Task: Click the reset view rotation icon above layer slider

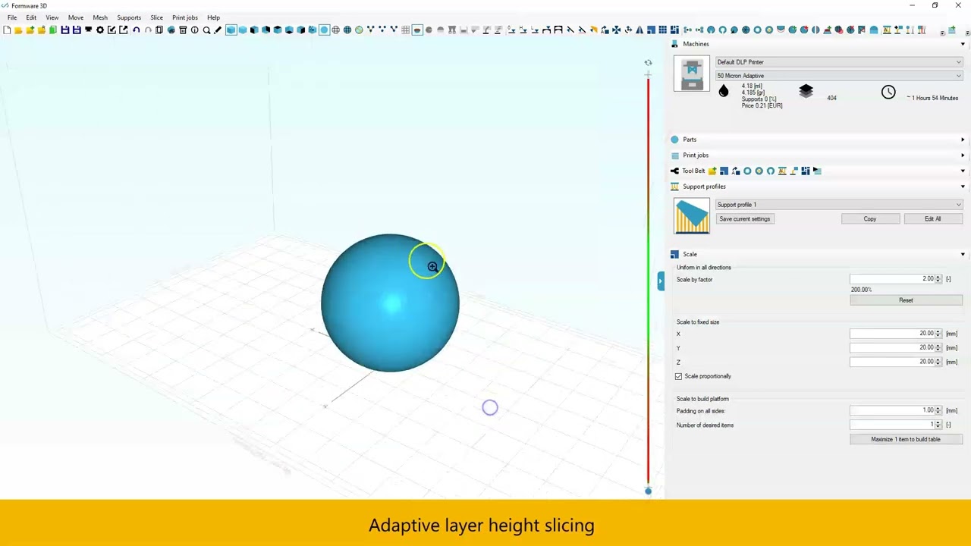Action: pyautogui.click(x=648, y=63)
